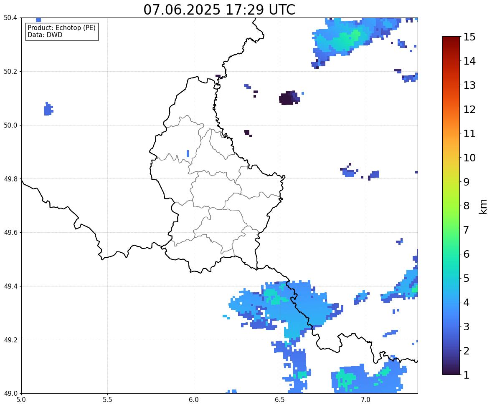Click the x-axis label 6.5
The width and height of the screenshot is (492, 407).
click(279, 400)
